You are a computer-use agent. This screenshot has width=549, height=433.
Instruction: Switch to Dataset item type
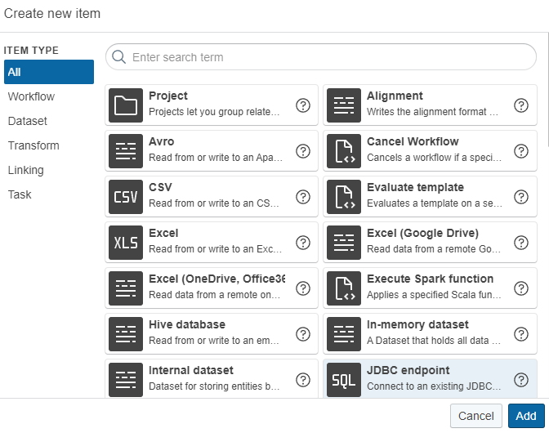tap(28, 121)
